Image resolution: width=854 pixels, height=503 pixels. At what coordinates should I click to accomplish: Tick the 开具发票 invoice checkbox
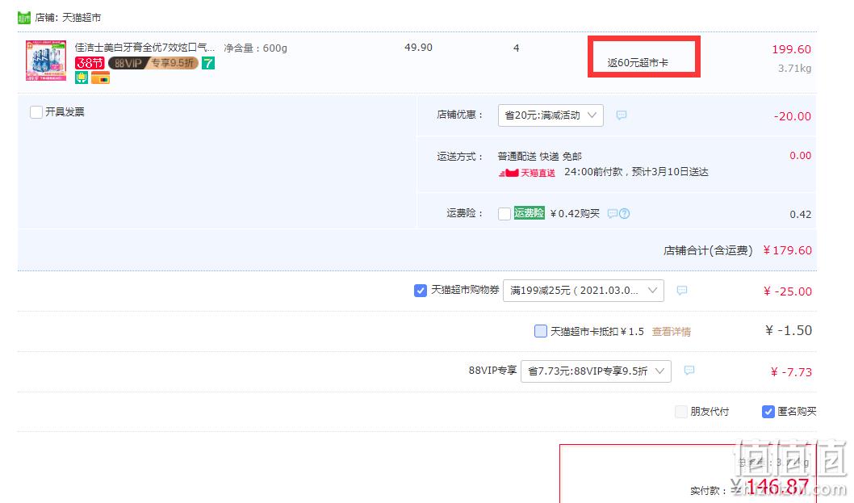click(x=36, y=112)
